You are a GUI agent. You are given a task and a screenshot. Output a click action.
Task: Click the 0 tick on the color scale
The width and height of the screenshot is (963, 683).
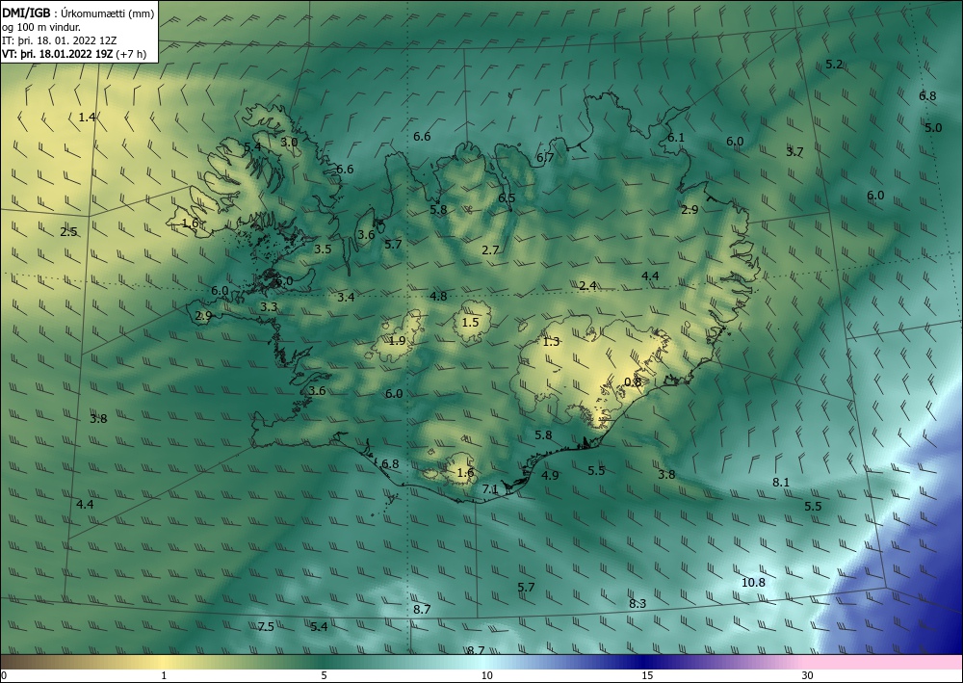(x=4, y=676)
